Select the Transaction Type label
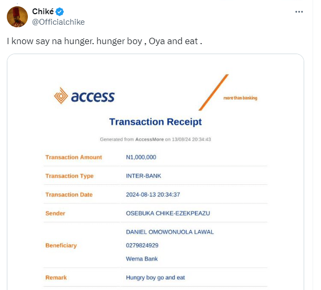Image resolution: width=321 pixels, height=290 pixels. coord(69,176)
